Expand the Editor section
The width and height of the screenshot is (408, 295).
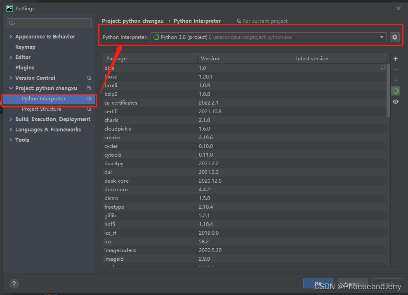tap(11, 57)
